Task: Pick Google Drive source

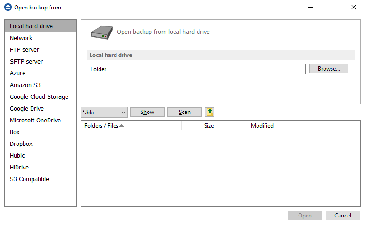Action: pos(41,109)
